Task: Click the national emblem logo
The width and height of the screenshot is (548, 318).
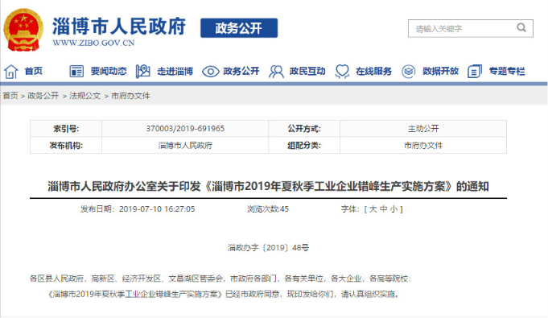Action: [x=23, y=31]
